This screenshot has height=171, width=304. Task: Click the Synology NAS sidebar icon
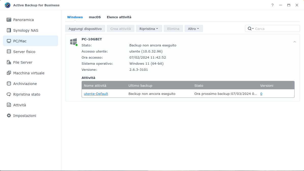[x=9, y=30]
